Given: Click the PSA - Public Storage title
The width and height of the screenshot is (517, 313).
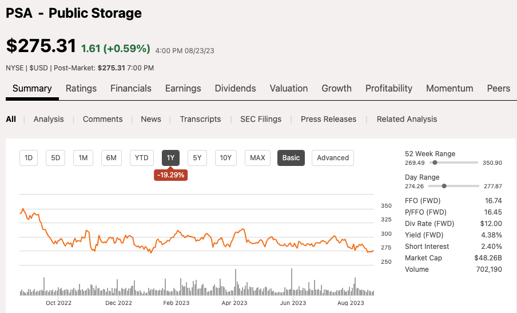Looking at the screenshot, I should click(x=74, y=13).
